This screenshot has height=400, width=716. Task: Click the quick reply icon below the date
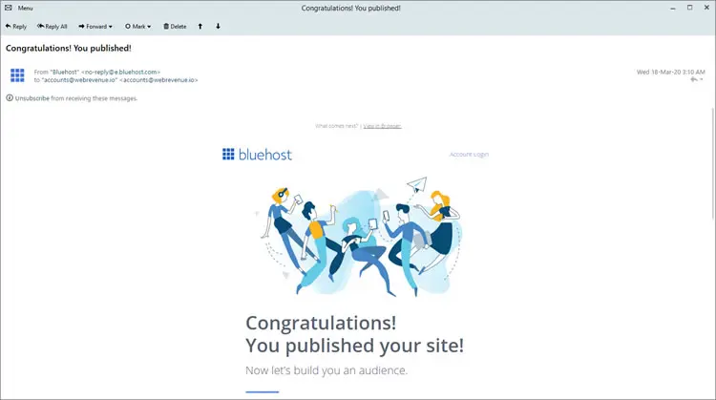click(693, 80)
